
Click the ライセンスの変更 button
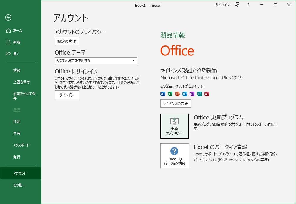click(x=175, y=103)
